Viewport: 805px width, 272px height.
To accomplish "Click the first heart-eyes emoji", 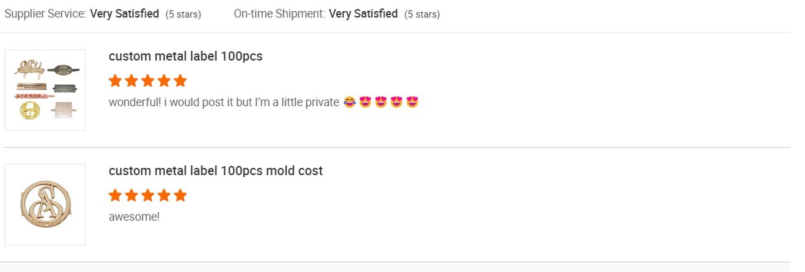I will [365, 102].
